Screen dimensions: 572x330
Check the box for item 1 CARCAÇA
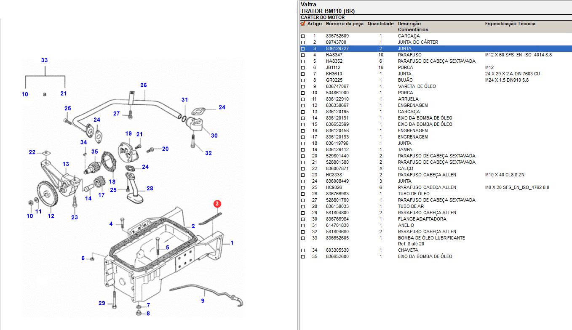[x=302, y=36]
